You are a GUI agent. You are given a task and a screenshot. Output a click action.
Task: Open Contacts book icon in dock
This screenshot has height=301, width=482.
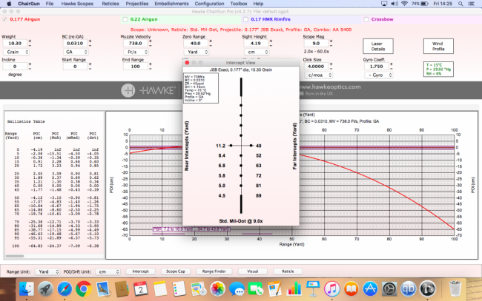tap(122, 288)
